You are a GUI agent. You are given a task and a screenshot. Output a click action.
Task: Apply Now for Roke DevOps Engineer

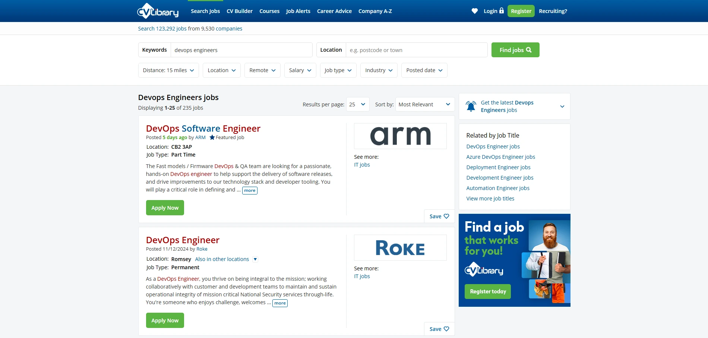tap(165, 321)
